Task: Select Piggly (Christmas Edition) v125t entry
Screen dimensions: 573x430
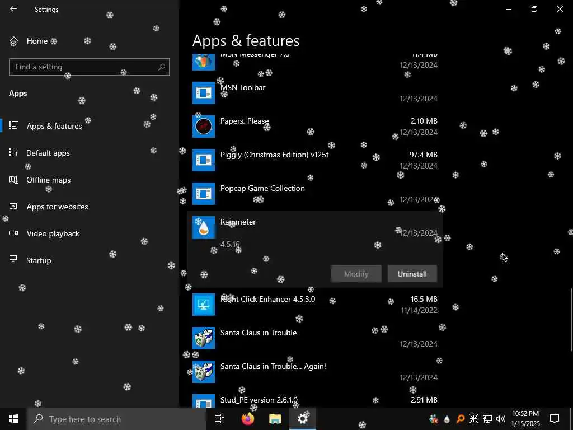Action: click(315, 160)
